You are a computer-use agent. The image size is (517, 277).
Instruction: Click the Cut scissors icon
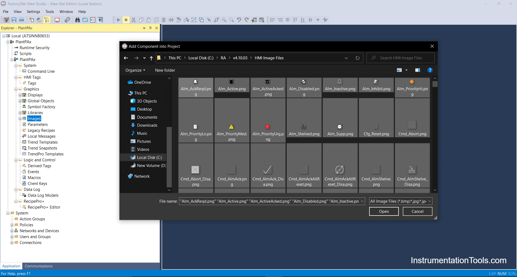point(134,20)
